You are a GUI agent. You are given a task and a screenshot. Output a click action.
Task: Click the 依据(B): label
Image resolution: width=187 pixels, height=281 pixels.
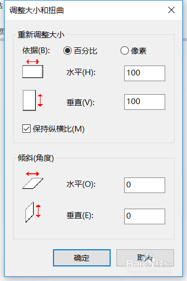click(x=36, y=50)
